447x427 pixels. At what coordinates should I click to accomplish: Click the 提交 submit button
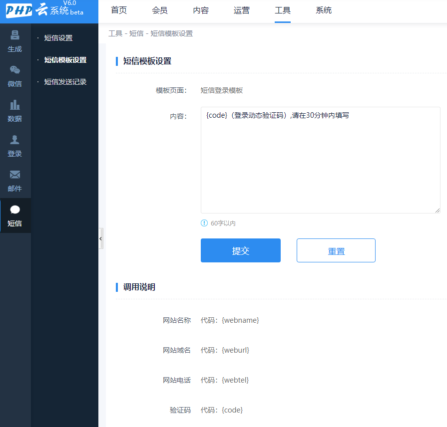[240, 250]
